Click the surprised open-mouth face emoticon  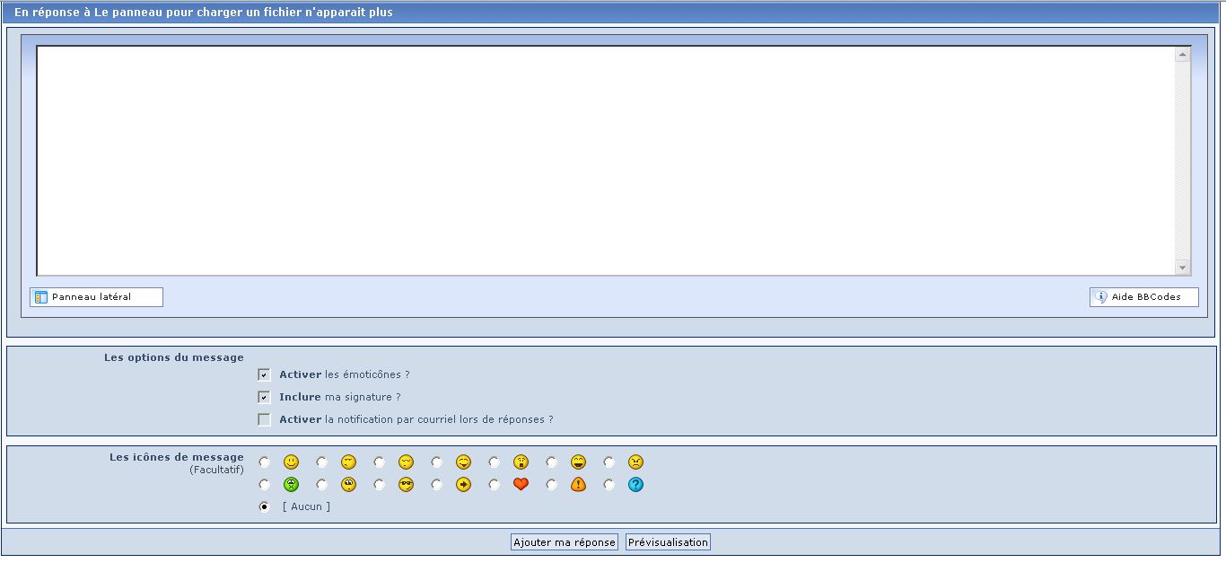coord(521,462)
